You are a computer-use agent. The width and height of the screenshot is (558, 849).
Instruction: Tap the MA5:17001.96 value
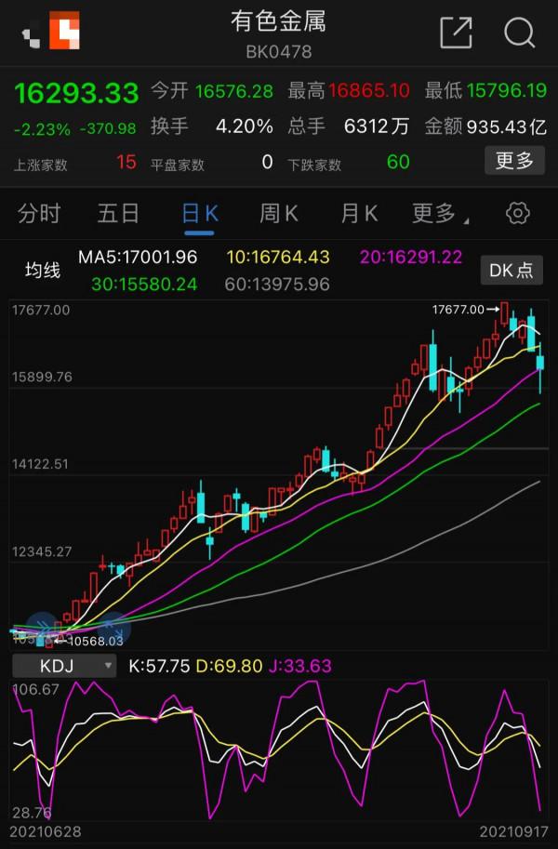pos(138,257)
